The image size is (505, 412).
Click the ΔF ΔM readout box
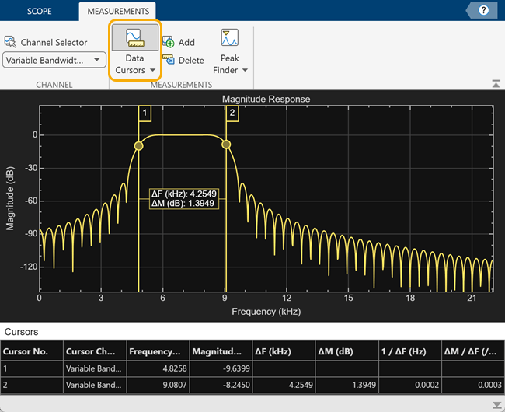(x=184, y=199)
